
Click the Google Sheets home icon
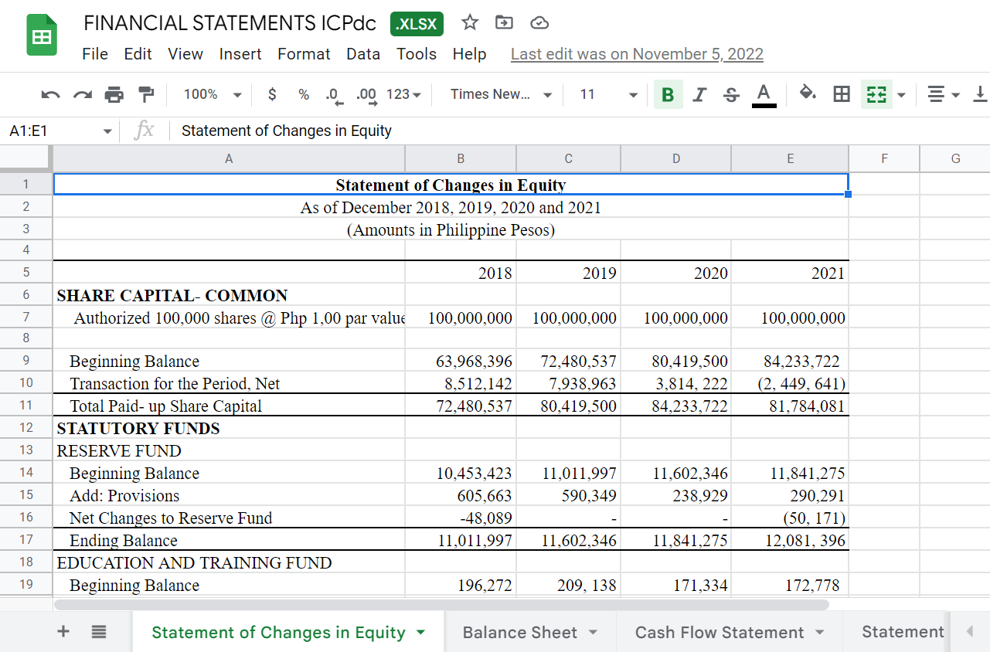pyautogui.click(x=42, y=37)
